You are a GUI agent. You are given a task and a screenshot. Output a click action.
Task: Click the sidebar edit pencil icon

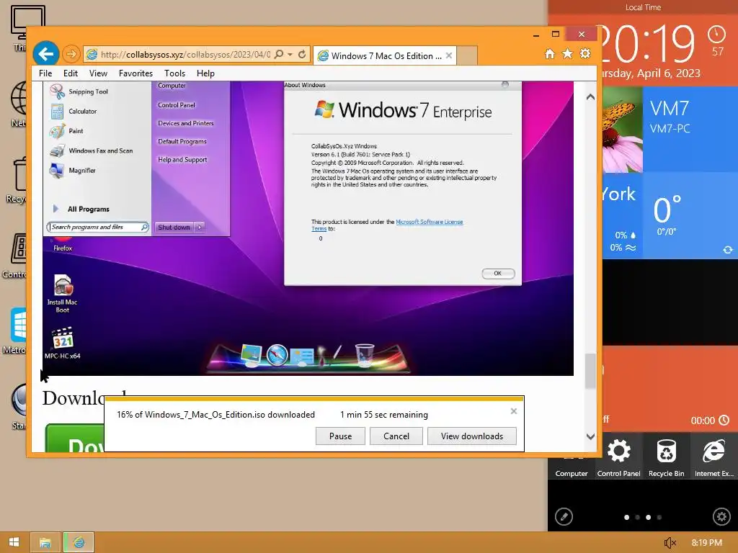[x=564, y=517]
